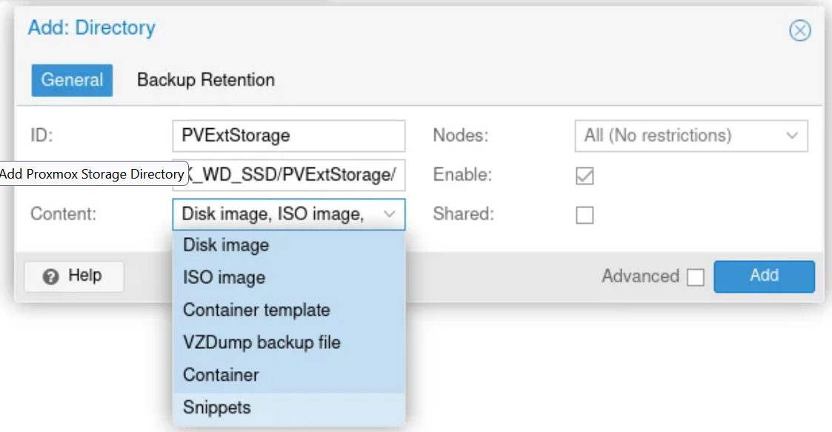
Task: Expand the Nodes dropdown arrow
Action: [x=792, y=136]
